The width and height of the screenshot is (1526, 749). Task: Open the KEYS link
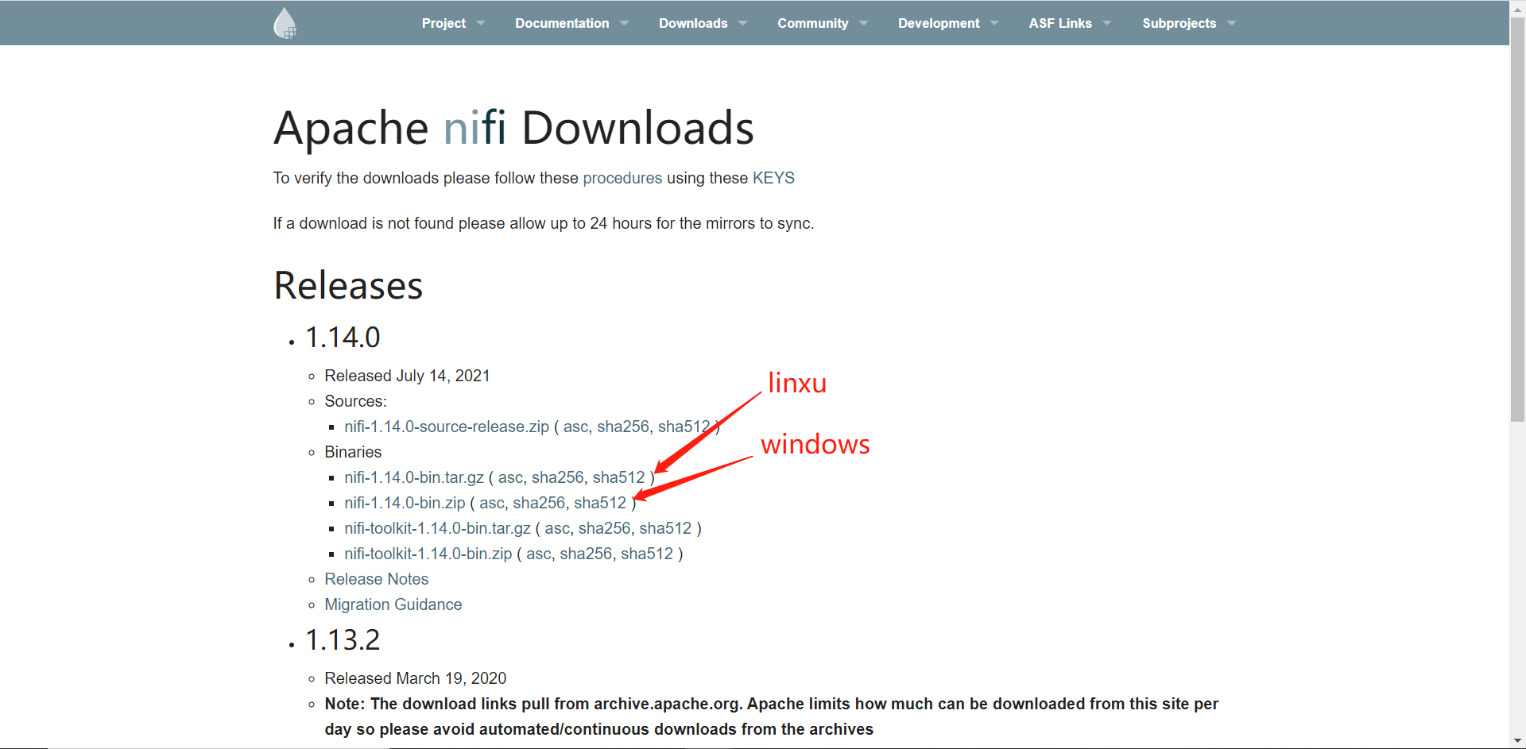click(773, 178)
